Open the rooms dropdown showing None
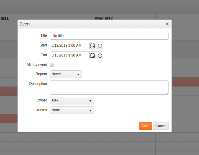Viewport: 199px width, 155px height. click(72, 110)
